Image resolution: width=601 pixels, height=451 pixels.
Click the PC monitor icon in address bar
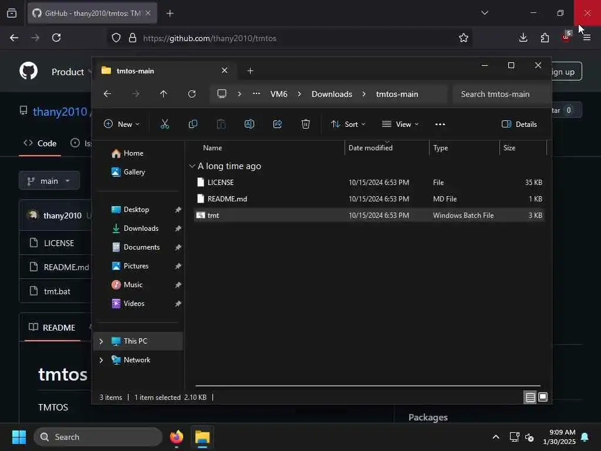(221, 94)
